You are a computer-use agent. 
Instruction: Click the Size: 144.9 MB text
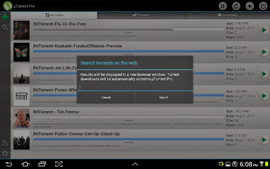[x=237, y=23]
